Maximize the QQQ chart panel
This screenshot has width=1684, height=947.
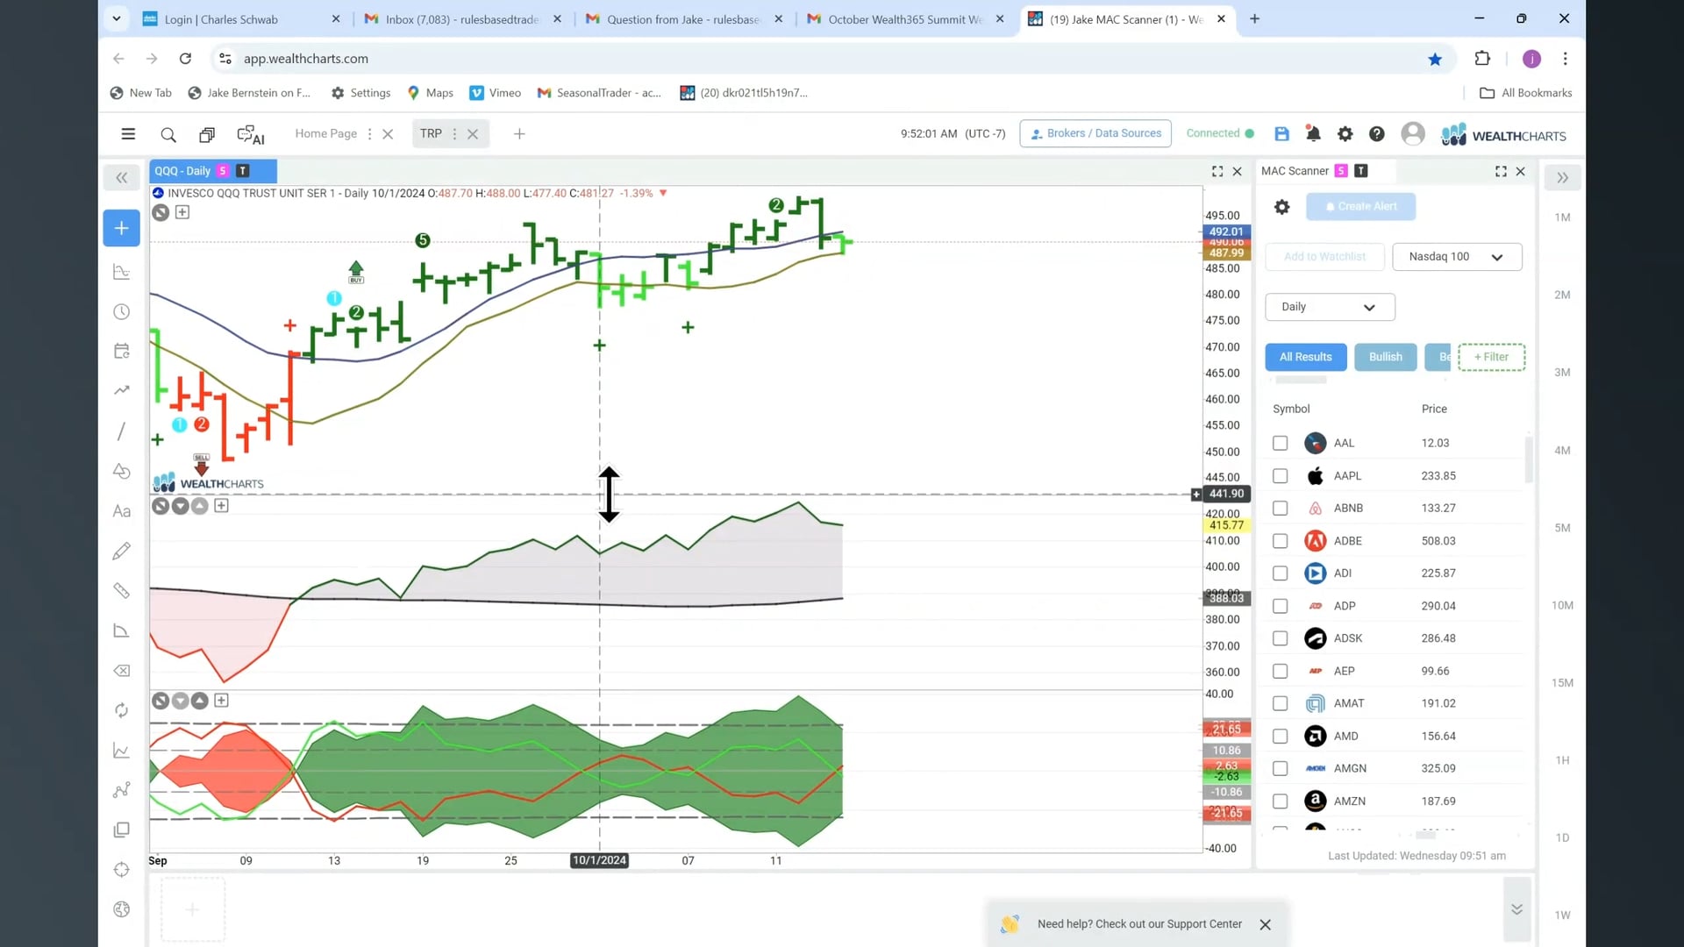[1217, 172]
